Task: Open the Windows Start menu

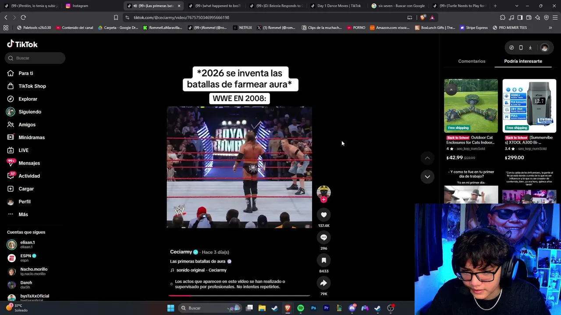Action: tap(171, 308)
